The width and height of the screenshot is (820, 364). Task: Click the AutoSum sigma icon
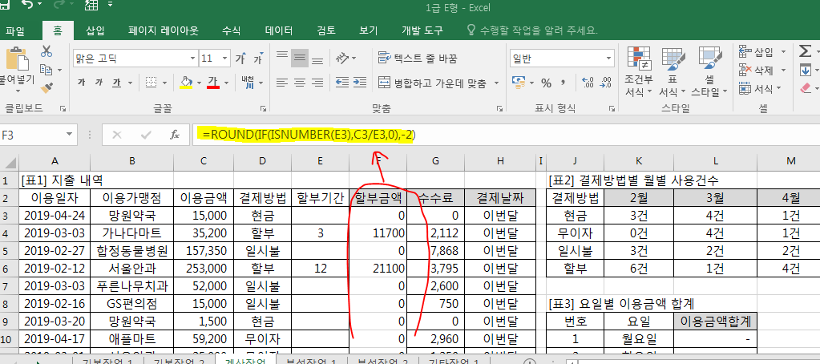804,51
